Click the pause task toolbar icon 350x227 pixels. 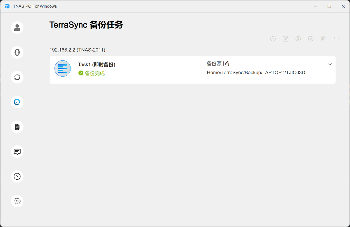pos(298,39)
